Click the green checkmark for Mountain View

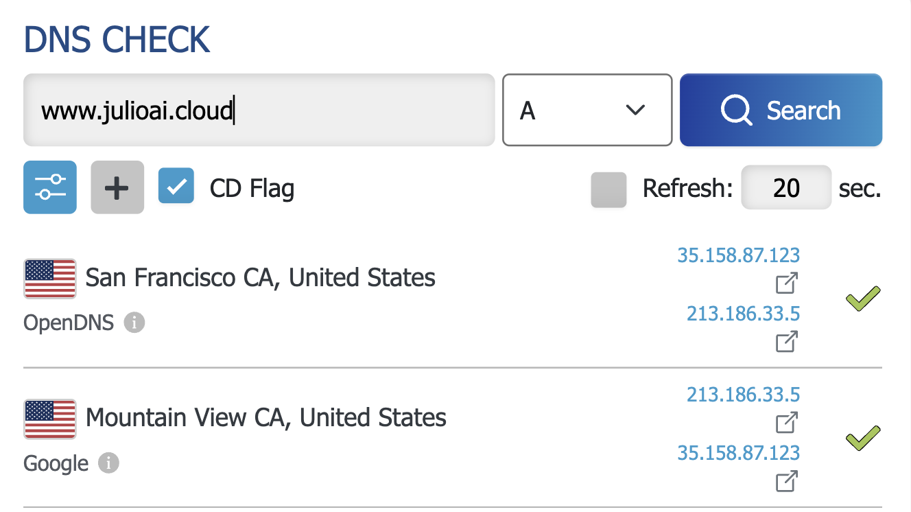pyautogui.click(x=863, y=438)
